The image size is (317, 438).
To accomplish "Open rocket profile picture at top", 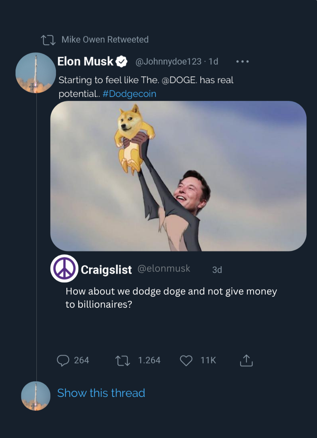I will pos(36,73).
